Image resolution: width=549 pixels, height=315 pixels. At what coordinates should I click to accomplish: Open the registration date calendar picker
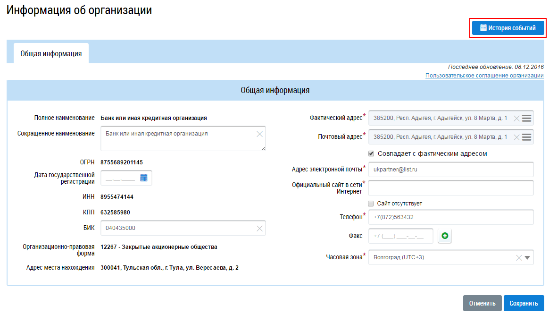click(x=144, y=178)
